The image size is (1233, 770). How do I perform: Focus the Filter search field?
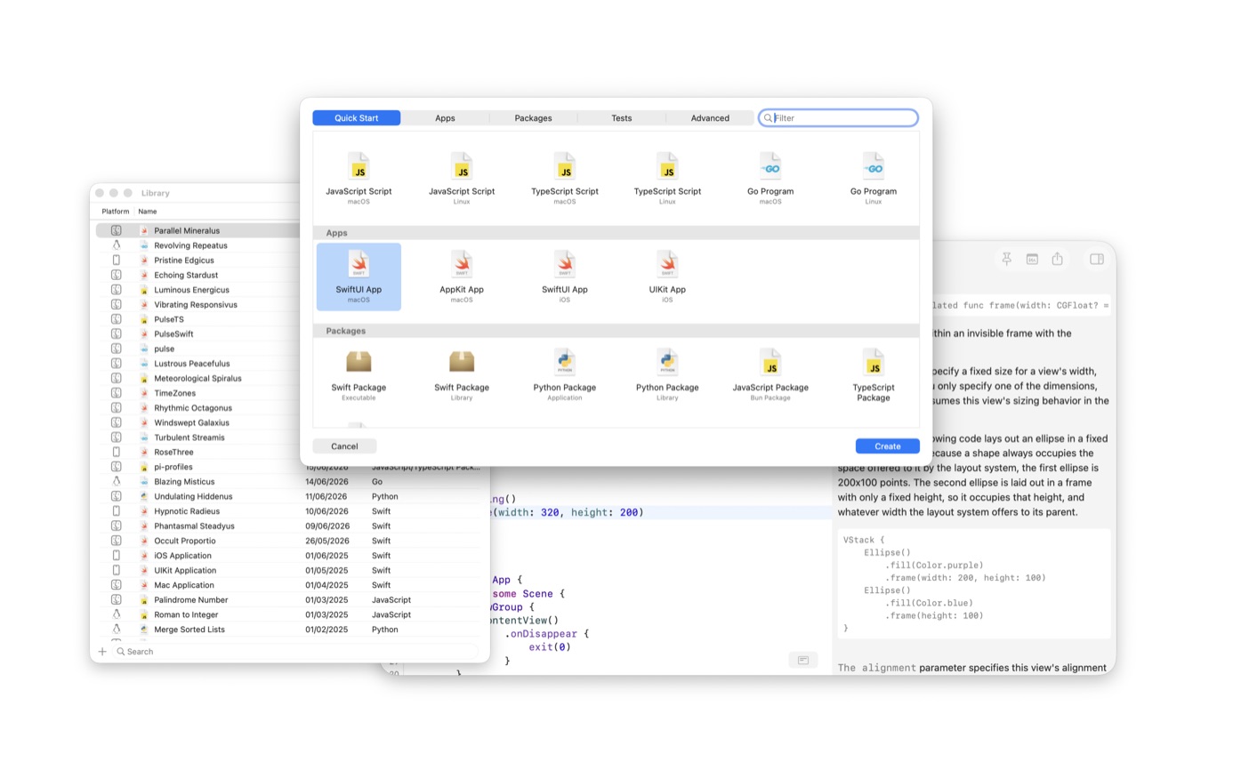coord(838,117)
